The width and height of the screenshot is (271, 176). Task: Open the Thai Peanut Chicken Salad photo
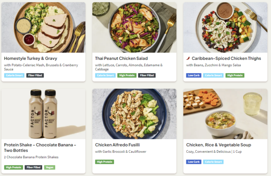(x=134, y=27)
